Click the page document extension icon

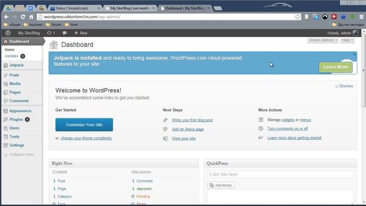click(307, 17)
